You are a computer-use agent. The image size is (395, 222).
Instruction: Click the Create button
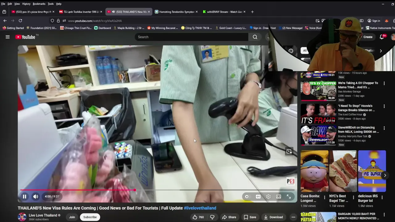click(x=368, y=37)
